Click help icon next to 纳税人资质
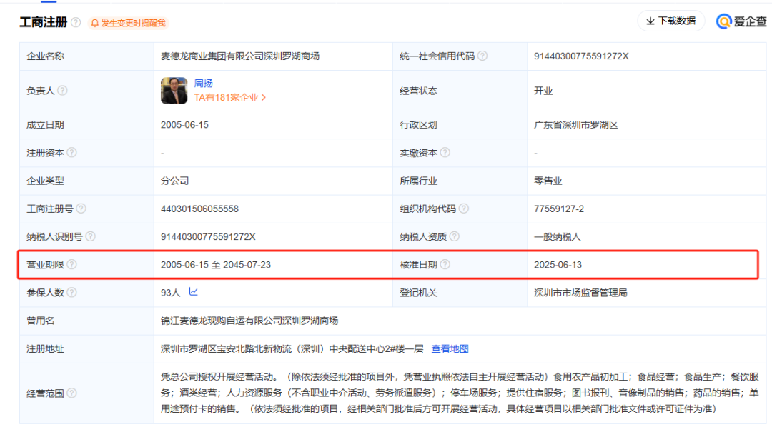This screenshot has width=772, height=442. point(455,236)
